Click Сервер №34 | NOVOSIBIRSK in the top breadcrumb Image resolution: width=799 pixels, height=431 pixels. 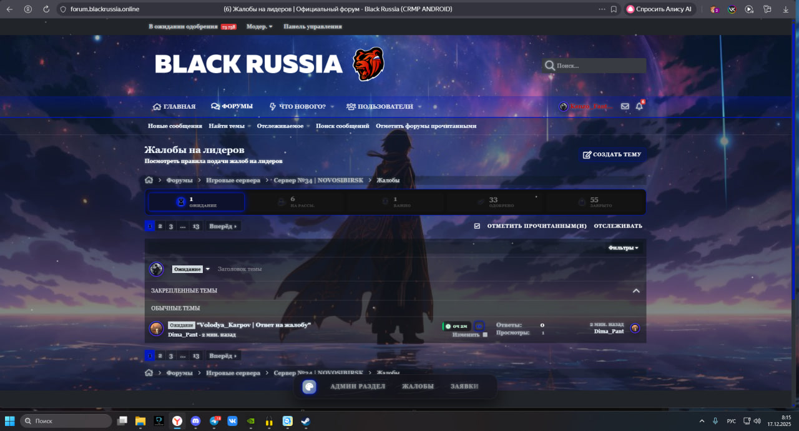318,180
